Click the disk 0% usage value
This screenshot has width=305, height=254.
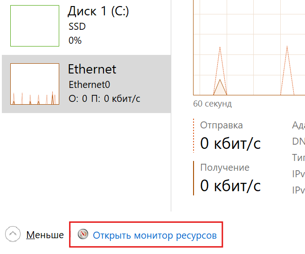[75, 40]
